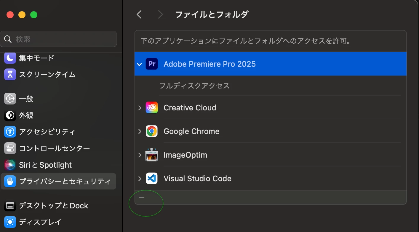Select the Creative Cloud label
This screenshot has width=419, height=232.
click(190, 108)
